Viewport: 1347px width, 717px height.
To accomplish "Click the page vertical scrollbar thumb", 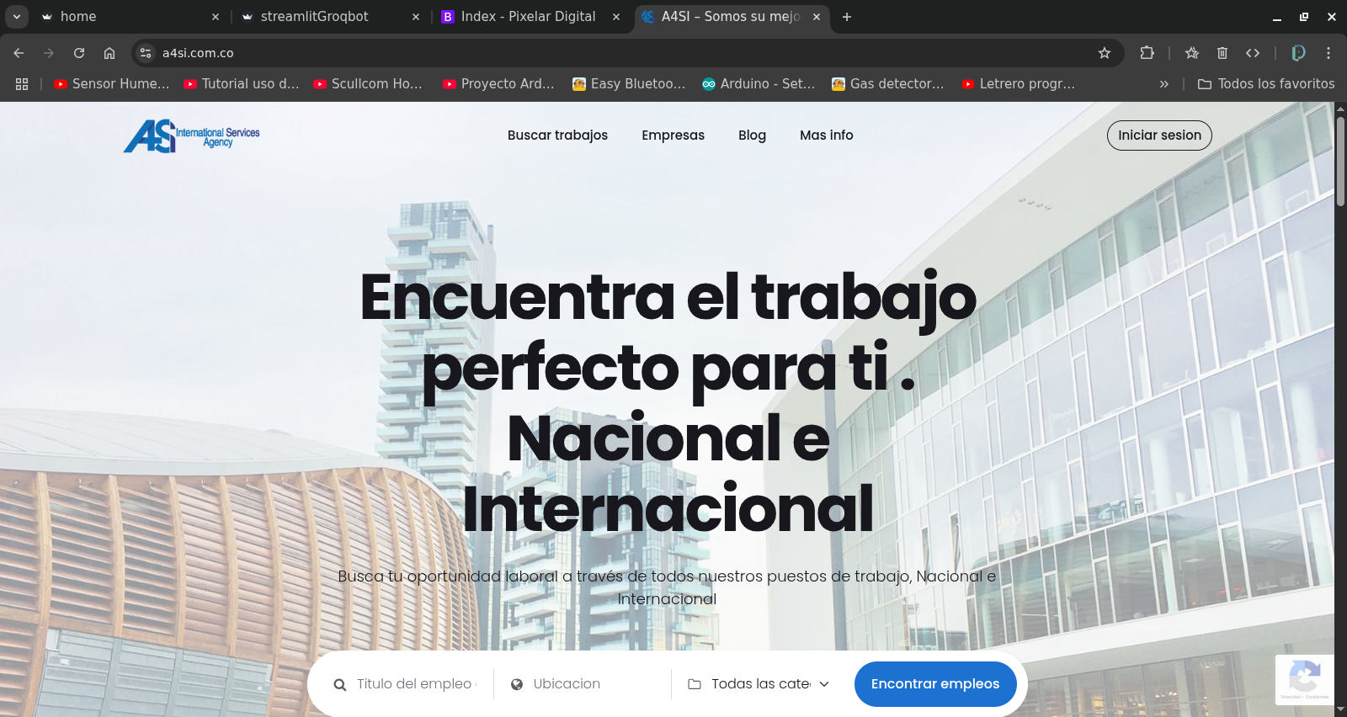I will tap(1340, 160).
